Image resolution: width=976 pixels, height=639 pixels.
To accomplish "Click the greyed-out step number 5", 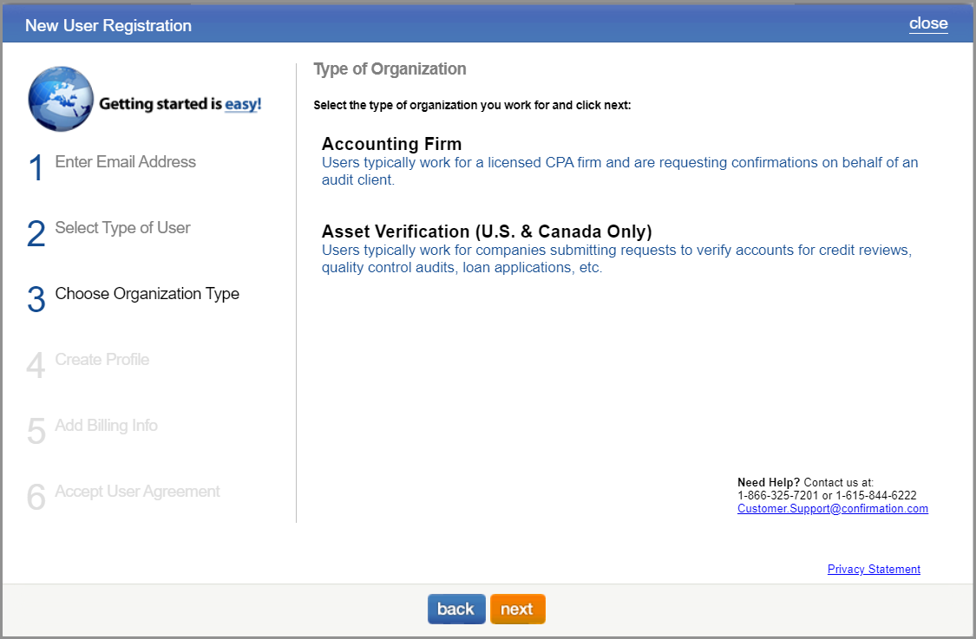I will coord(36,432).
